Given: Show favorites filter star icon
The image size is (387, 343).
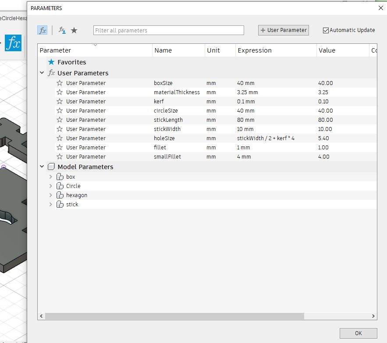Looking at the screenshot, I should tap(74, 30).
